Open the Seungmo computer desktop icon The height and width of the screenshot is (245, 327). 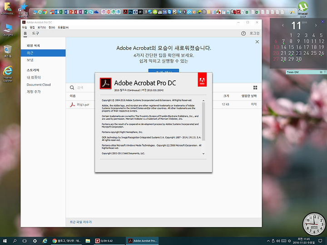click(8, 30)
